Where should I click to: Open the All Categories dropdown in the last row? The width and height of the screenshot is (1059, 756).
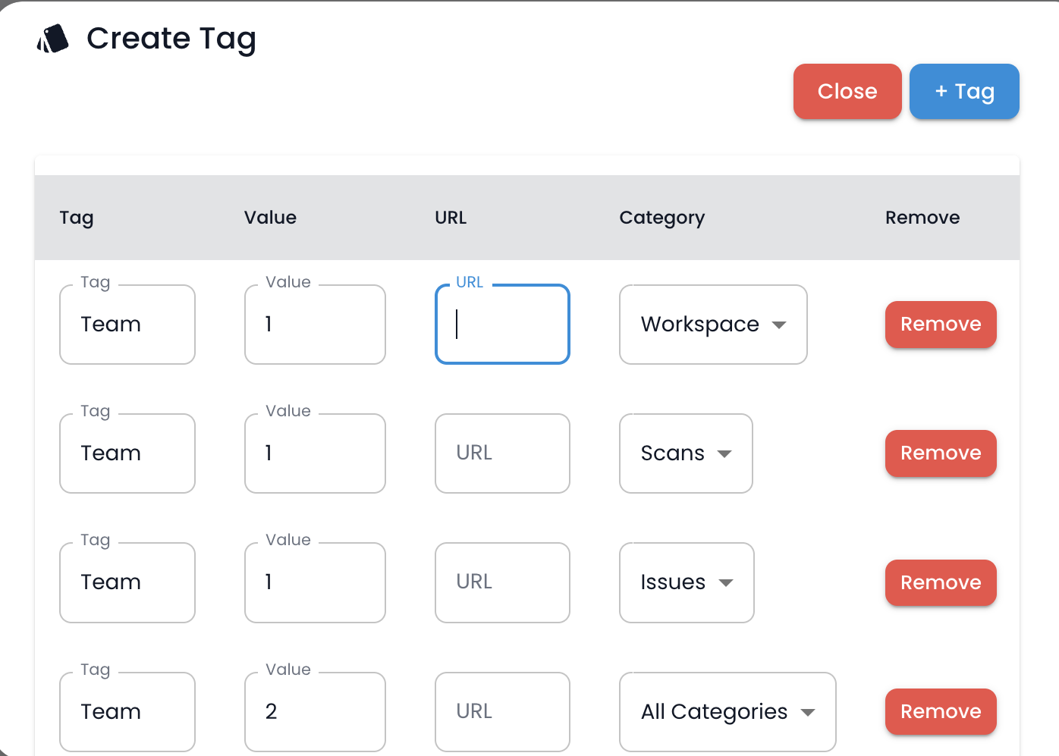[x=726, y=711]
